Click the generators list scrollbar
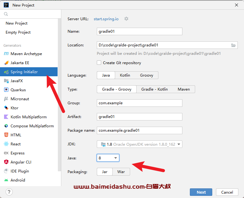The height and width of the screenshot is (198, 244). point(59,95)
